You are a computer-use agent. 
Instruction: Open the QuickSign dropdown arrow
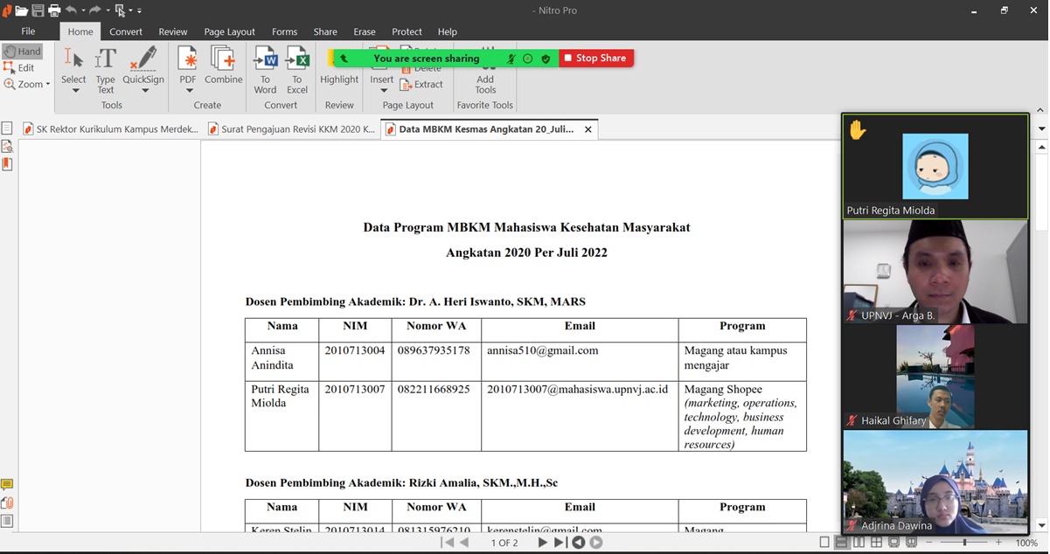pos(145,91)
